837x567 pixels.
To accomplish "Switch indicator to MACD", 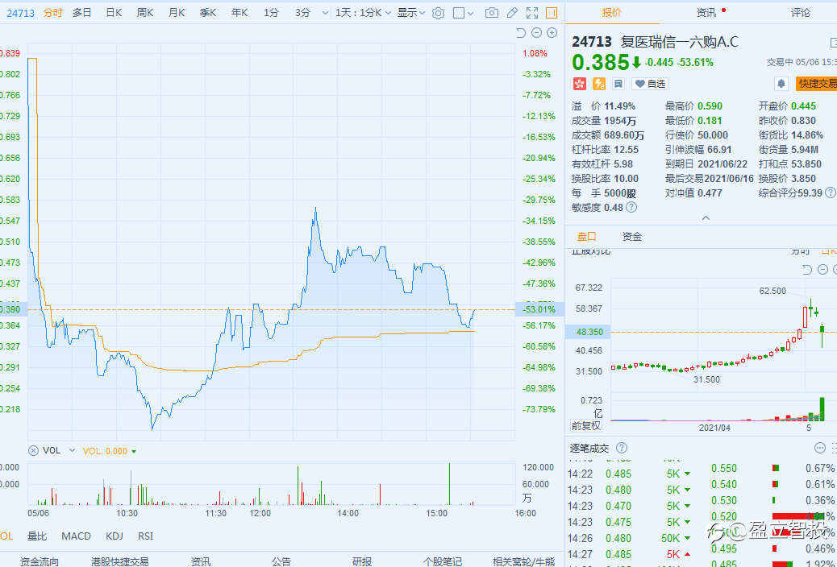I will (x=77, y=536).
